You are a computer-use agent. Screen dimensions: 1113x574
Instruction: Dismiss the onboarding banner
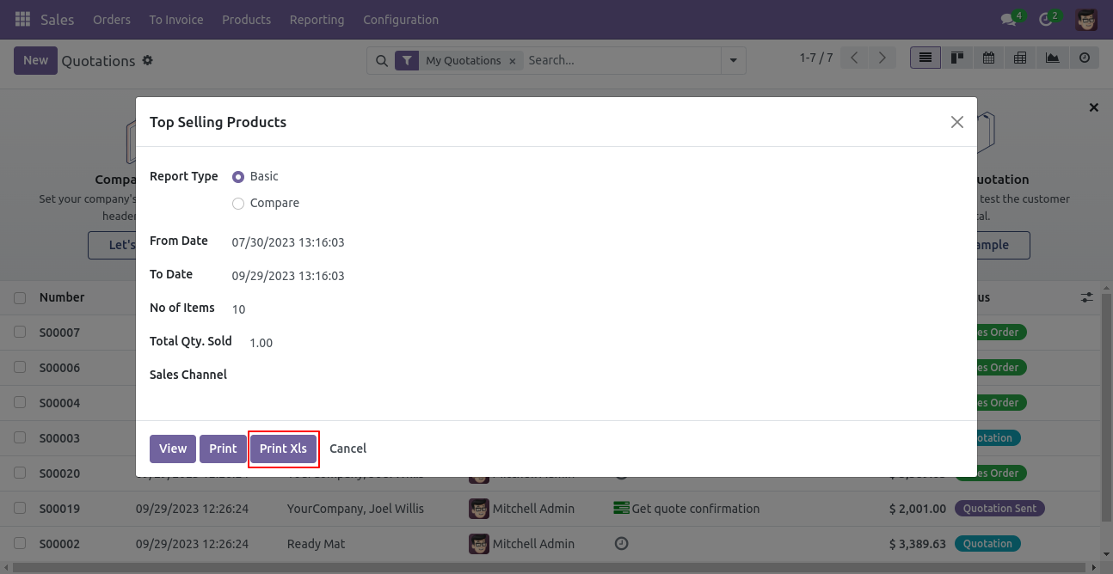1094,107
